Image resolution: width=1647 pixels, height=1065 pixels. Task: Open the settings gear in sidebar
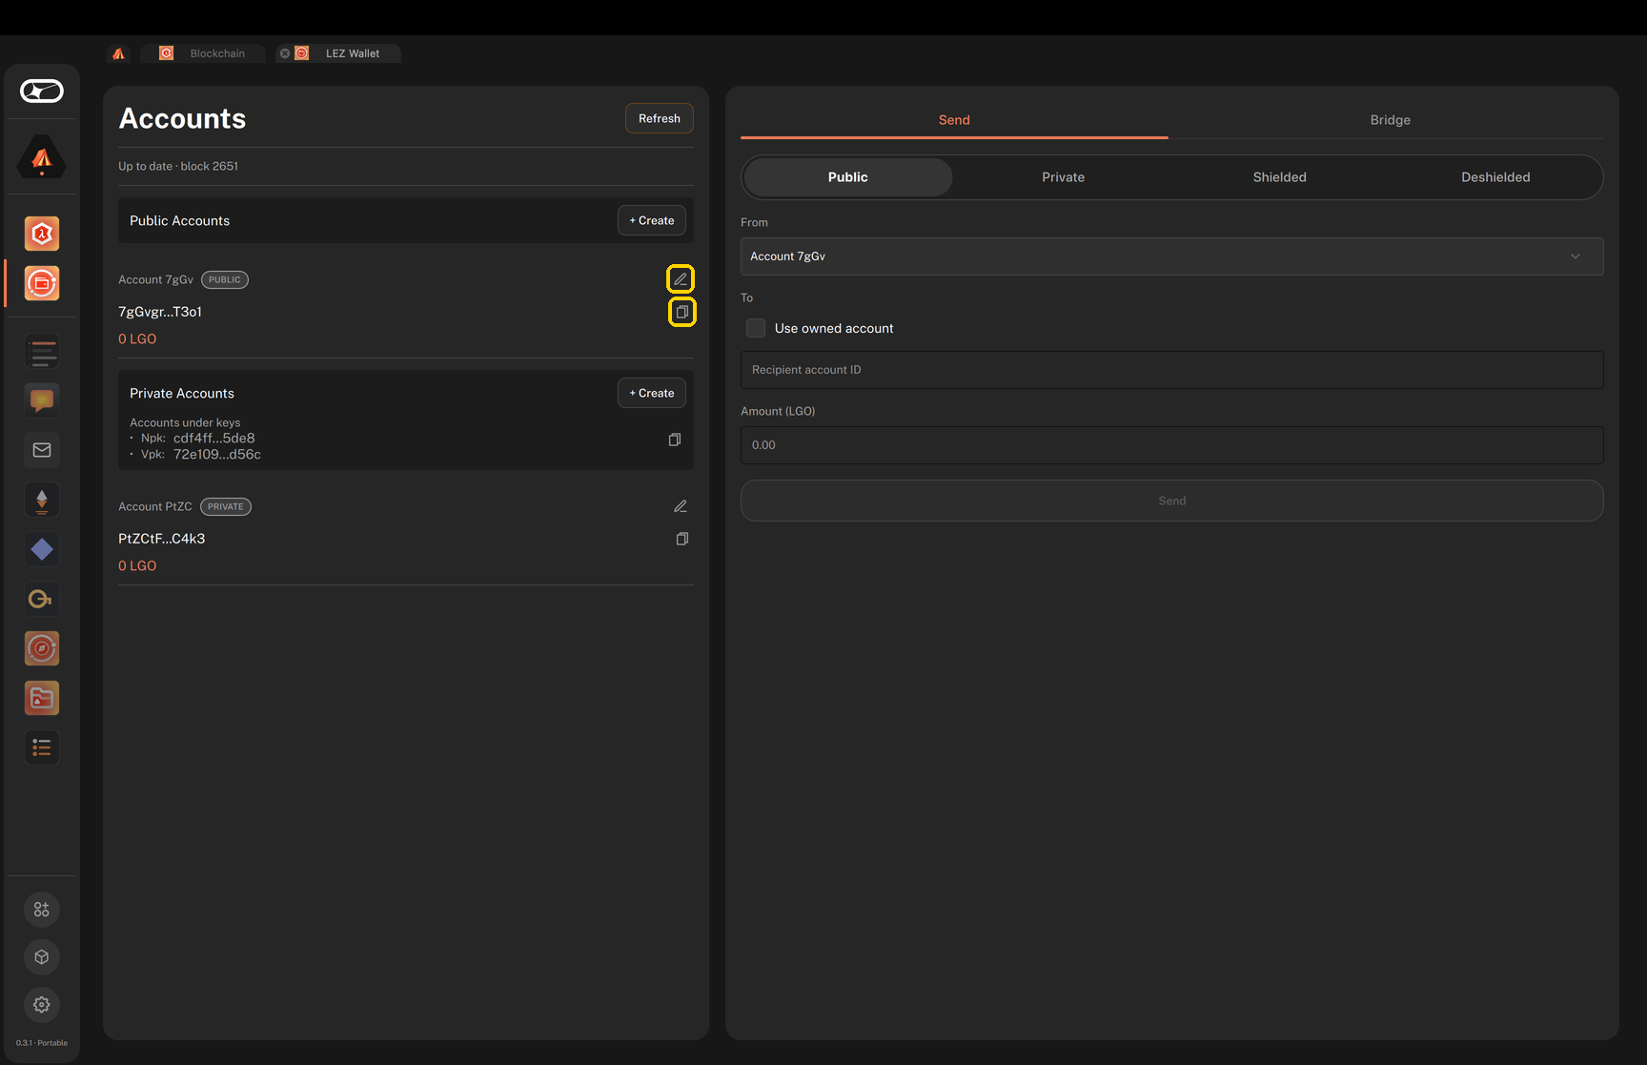(x=42, y=1005)
